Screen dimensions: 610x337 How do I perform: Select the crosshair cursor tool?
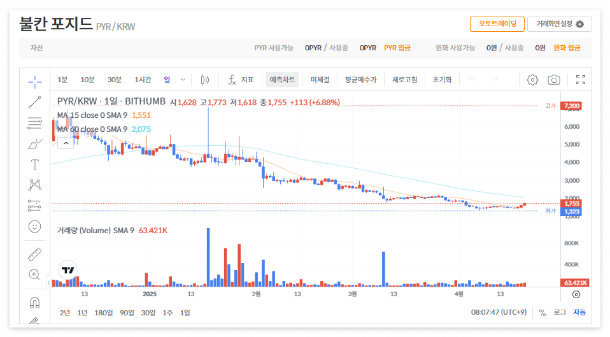[x=34, y=82]
